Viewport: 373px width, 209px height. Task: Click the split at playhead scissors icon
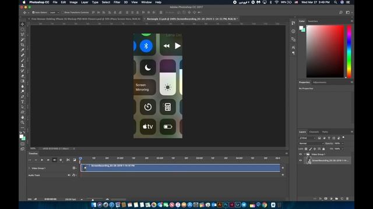[68, 160]
